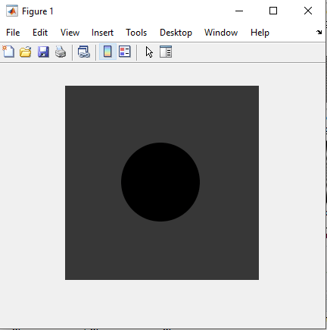Print the figure using the printer icon
The height and width of the screenshot is (330, 327).
tap(61, 52)
